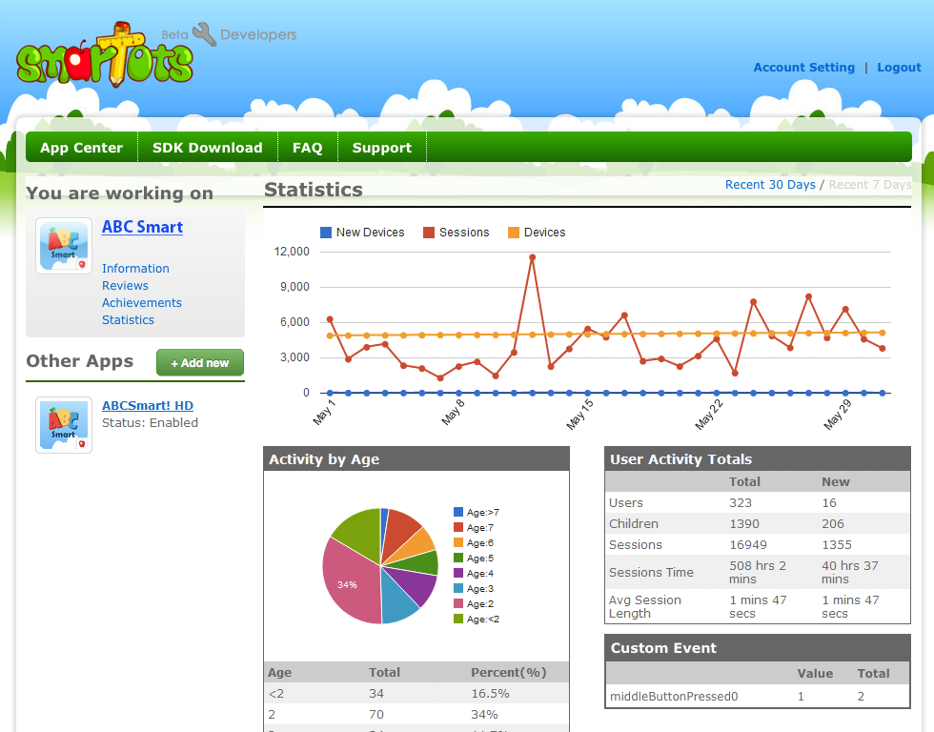Switch to Recent 7 Days

[x=870, y=185]
